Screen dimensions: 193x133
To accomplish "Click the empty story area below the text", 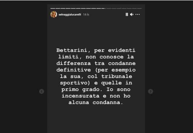I will pos(96,119).
